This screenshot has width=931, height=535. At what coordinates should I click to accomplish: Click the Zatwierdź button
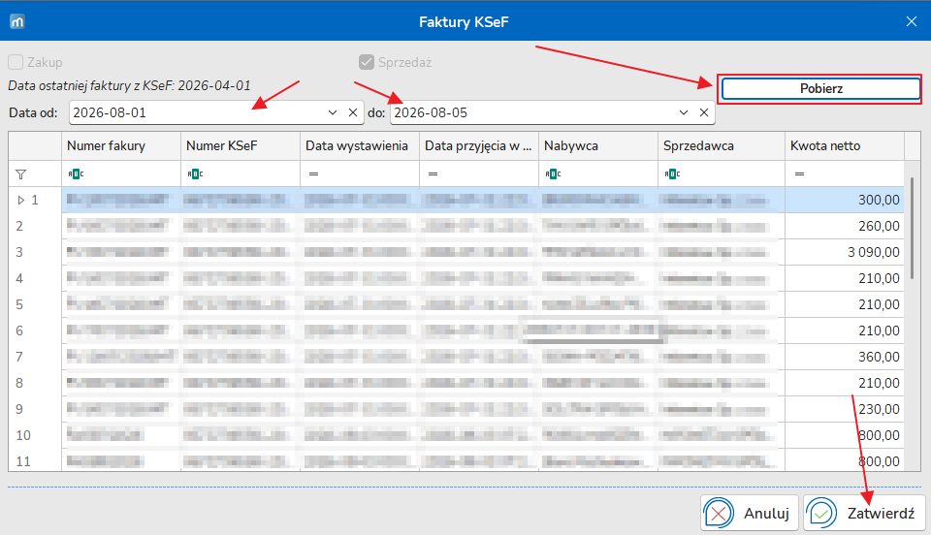[864, 513]
